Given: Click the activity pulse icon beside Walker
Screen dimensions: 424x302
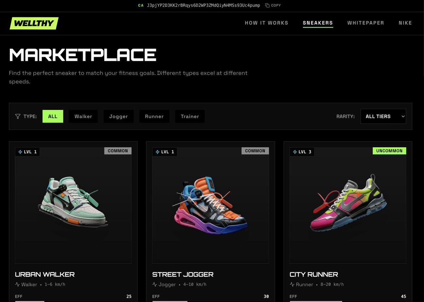Looking at the screenshot, I should coord(18,284).
